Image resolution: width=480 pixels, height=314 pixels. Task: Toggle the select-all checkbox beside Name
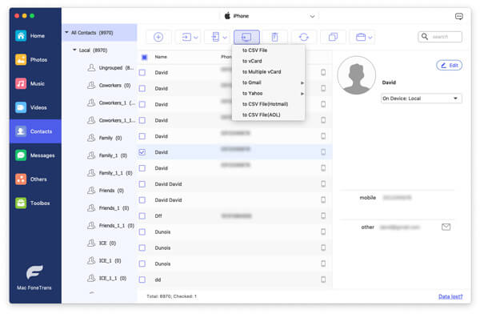[x=145, y=57]
